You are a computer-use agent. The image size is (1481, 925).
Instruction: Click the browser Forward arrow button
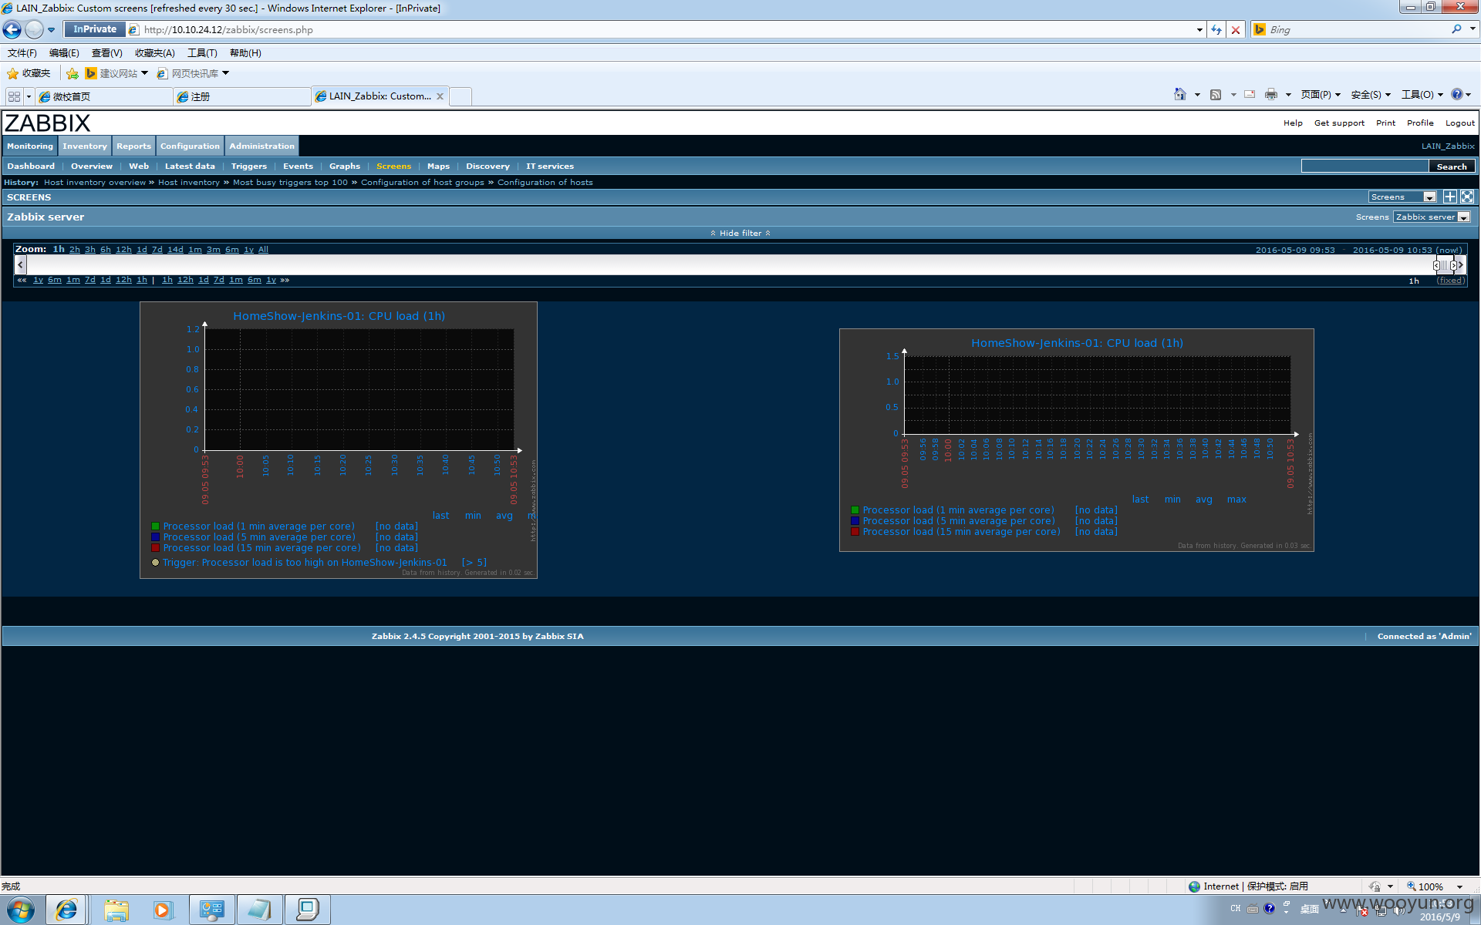coord(34,29)
